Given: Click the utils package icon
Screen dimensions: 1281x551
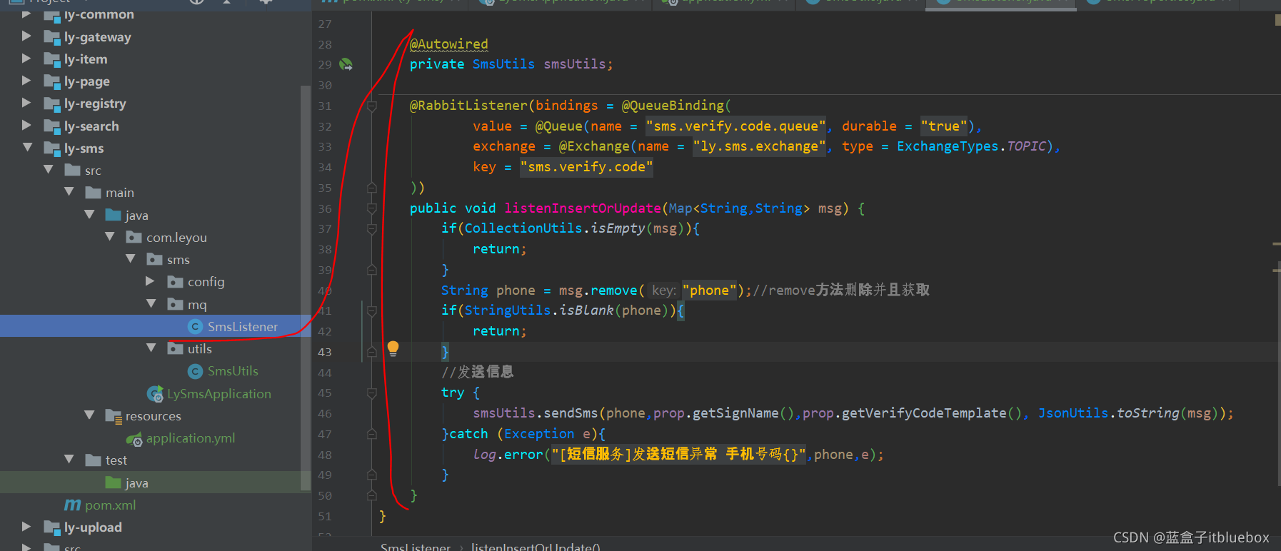Looking at the screenshot, I should (x=176, y=348).
